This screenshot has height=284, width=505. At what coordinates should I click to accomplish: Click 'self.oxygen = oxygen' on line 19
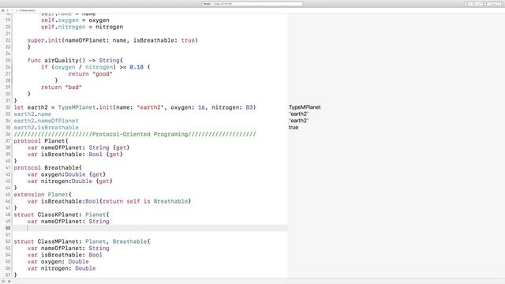pos(75,21)
